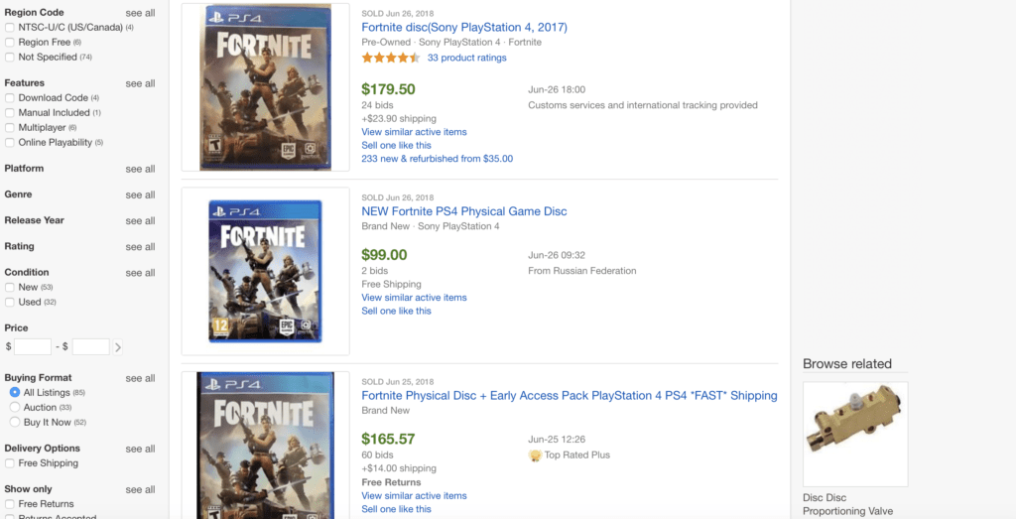Open the $99.00 Fortnite listing thumbnail
This screenshot has height=519, width=1016.
266,271
